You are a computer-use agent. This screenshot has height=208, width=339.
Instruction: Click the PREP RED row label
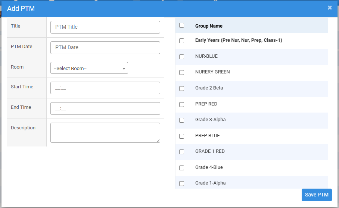(x=206, y=104)
